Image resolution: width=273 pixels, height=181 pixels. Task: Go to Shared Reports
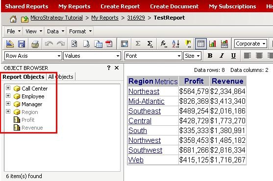(x=26, y=6)
